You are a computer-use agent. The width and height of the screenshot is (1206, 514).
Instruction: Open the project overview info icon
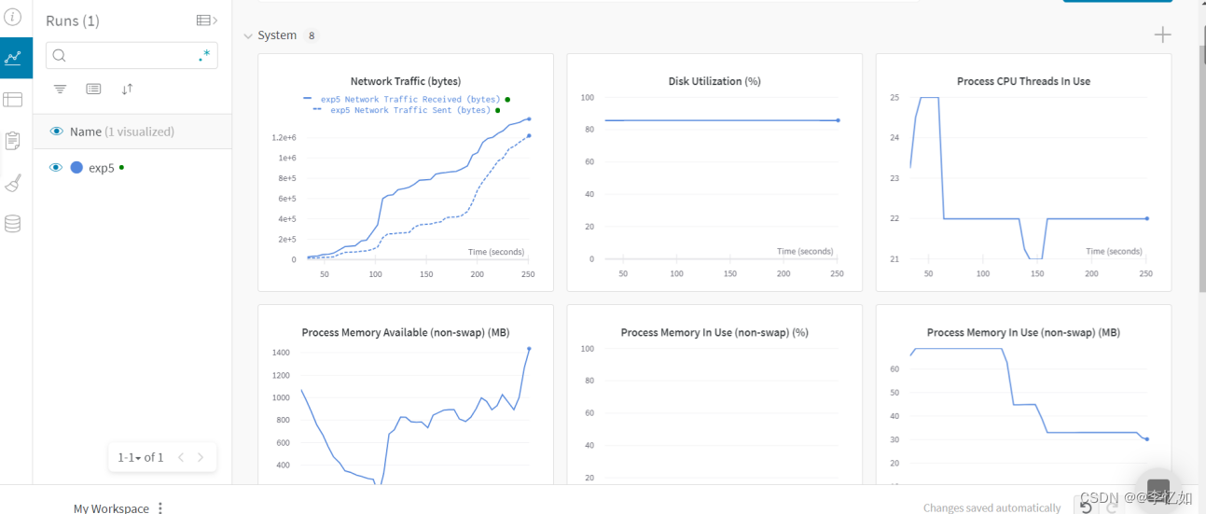[13, 17]
